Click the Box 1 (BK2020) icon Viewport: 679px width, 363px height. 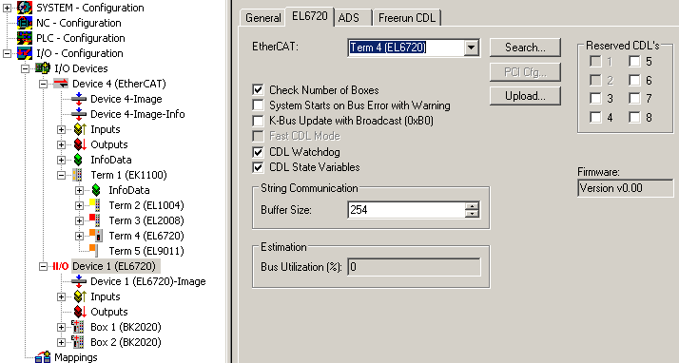78,327
